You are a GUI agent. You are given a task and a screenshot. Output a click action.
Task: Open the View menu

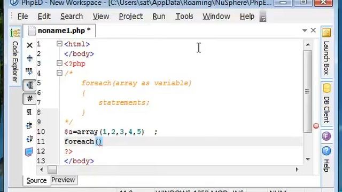[101, 17]
